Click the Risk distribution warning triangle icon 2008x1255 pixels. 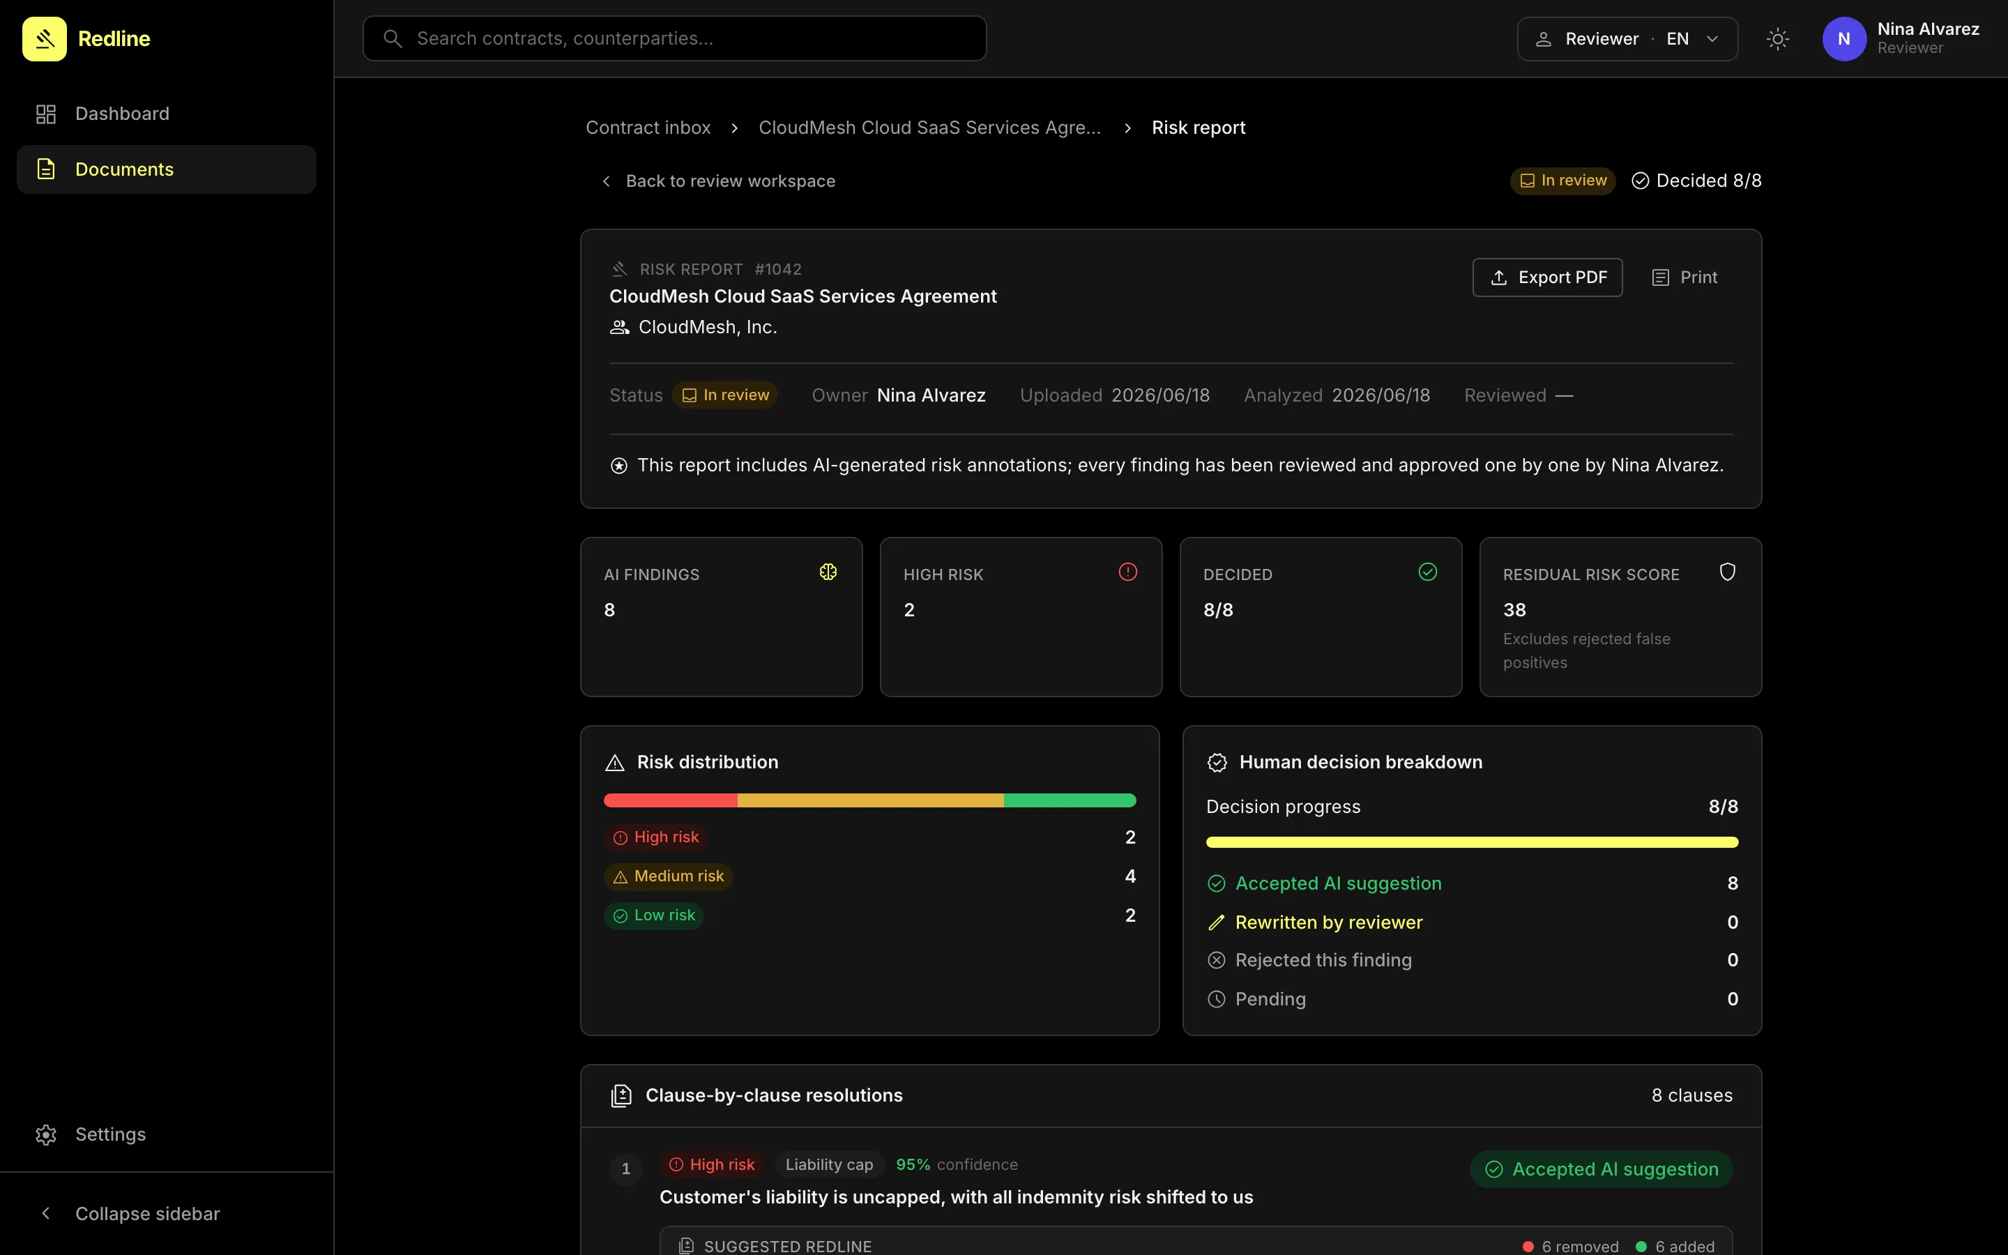pos(615,763)
